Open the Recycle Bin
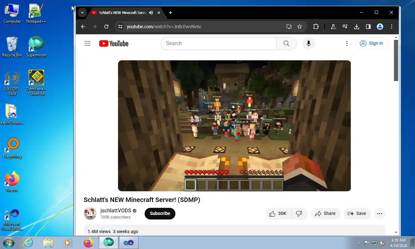This screenshot has width=415, height=249. 12,47
